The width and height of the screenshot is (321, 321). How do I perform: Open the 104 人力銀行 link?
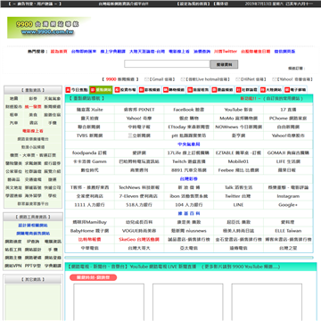[189, 205]
